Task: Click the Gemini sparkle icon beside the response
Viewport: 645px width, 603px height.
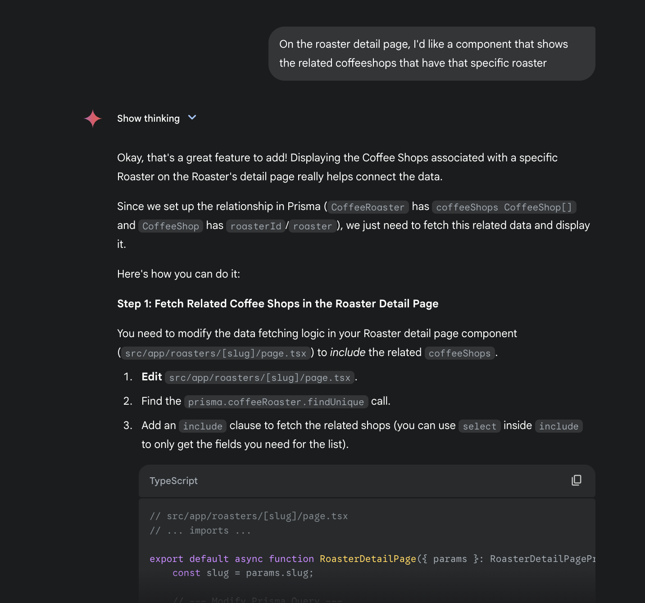Action: 93,119
